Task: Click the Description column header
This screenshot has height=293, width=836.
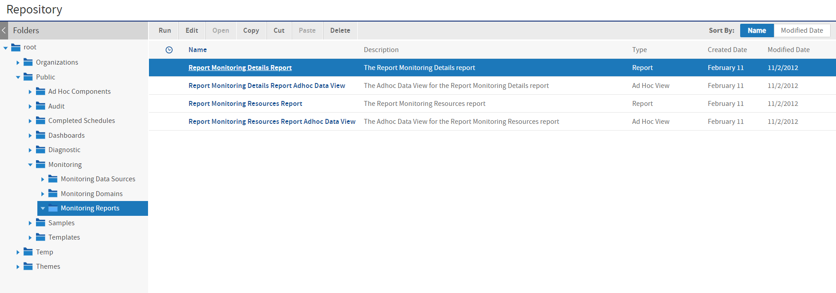Action: point(381,50)
